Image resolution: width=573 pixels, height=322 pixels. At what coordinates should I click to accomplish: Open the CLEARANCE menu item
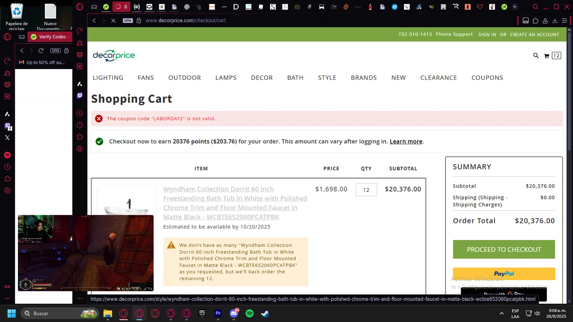coord(439,78)
